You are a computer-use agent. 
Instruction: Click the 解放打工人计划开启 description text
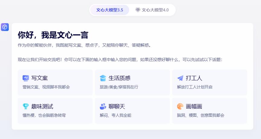click(195, 87)
